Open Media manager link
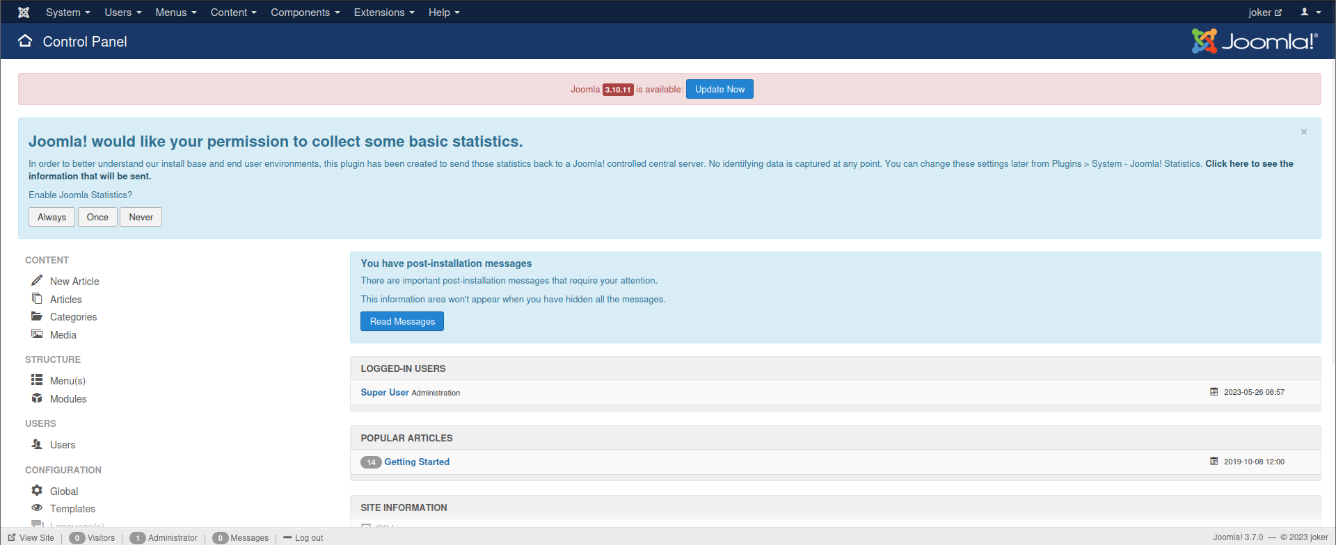Image resolution: width=1336 pixels, height=545 pixels. click(x=63, y=335)
